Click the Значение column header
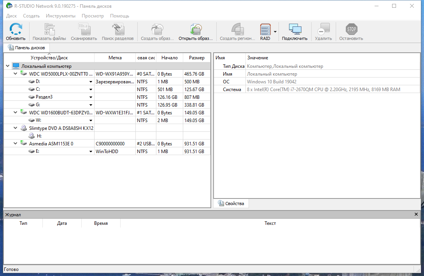424x276 pixels. 333,58
